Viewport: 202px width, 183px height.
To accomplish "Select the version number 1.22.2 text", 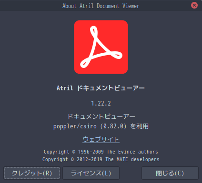I will 101,103.
